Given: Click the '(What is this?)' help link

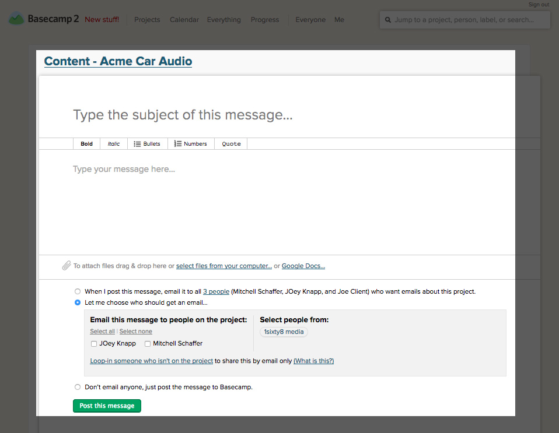Looking at the screenshot, I should click(314, 361).
